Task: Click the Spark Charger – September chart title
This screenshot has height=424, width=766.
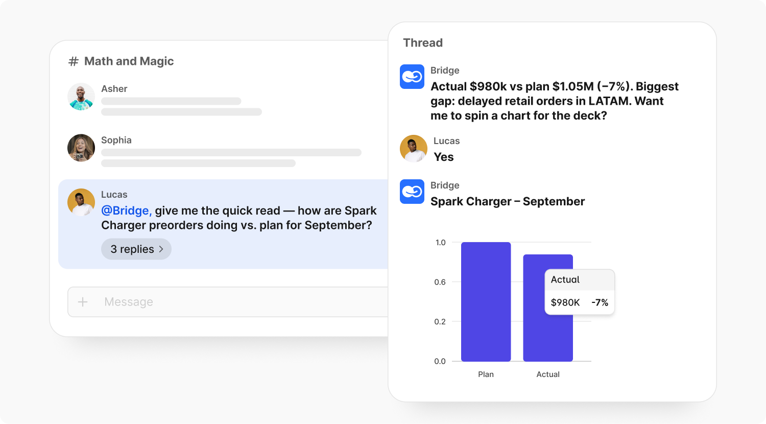Action: point(508,202)
